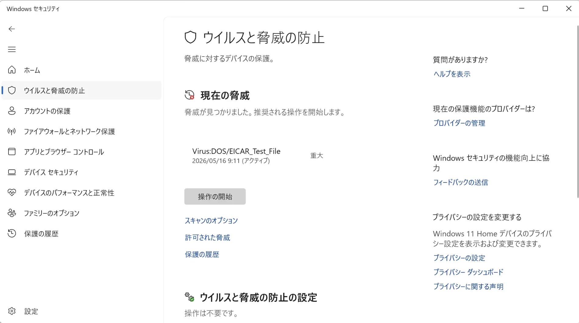This screenshot has height=323, width=579.
Task: Click the antenna icon for ファイアウォールとネットワーク保護
Action: click(12, 131)
